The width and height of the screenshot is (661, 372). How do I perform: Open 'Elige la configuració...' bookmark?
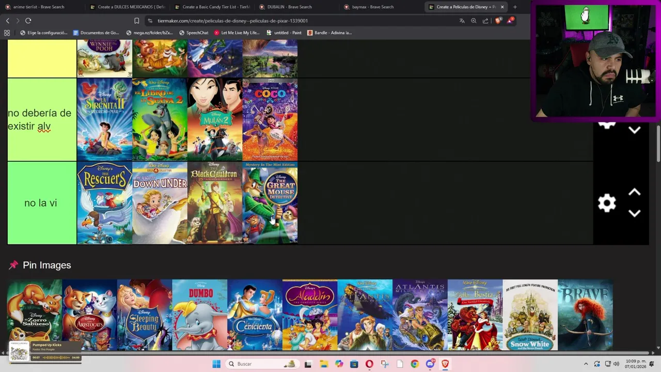tap(43, 33)
